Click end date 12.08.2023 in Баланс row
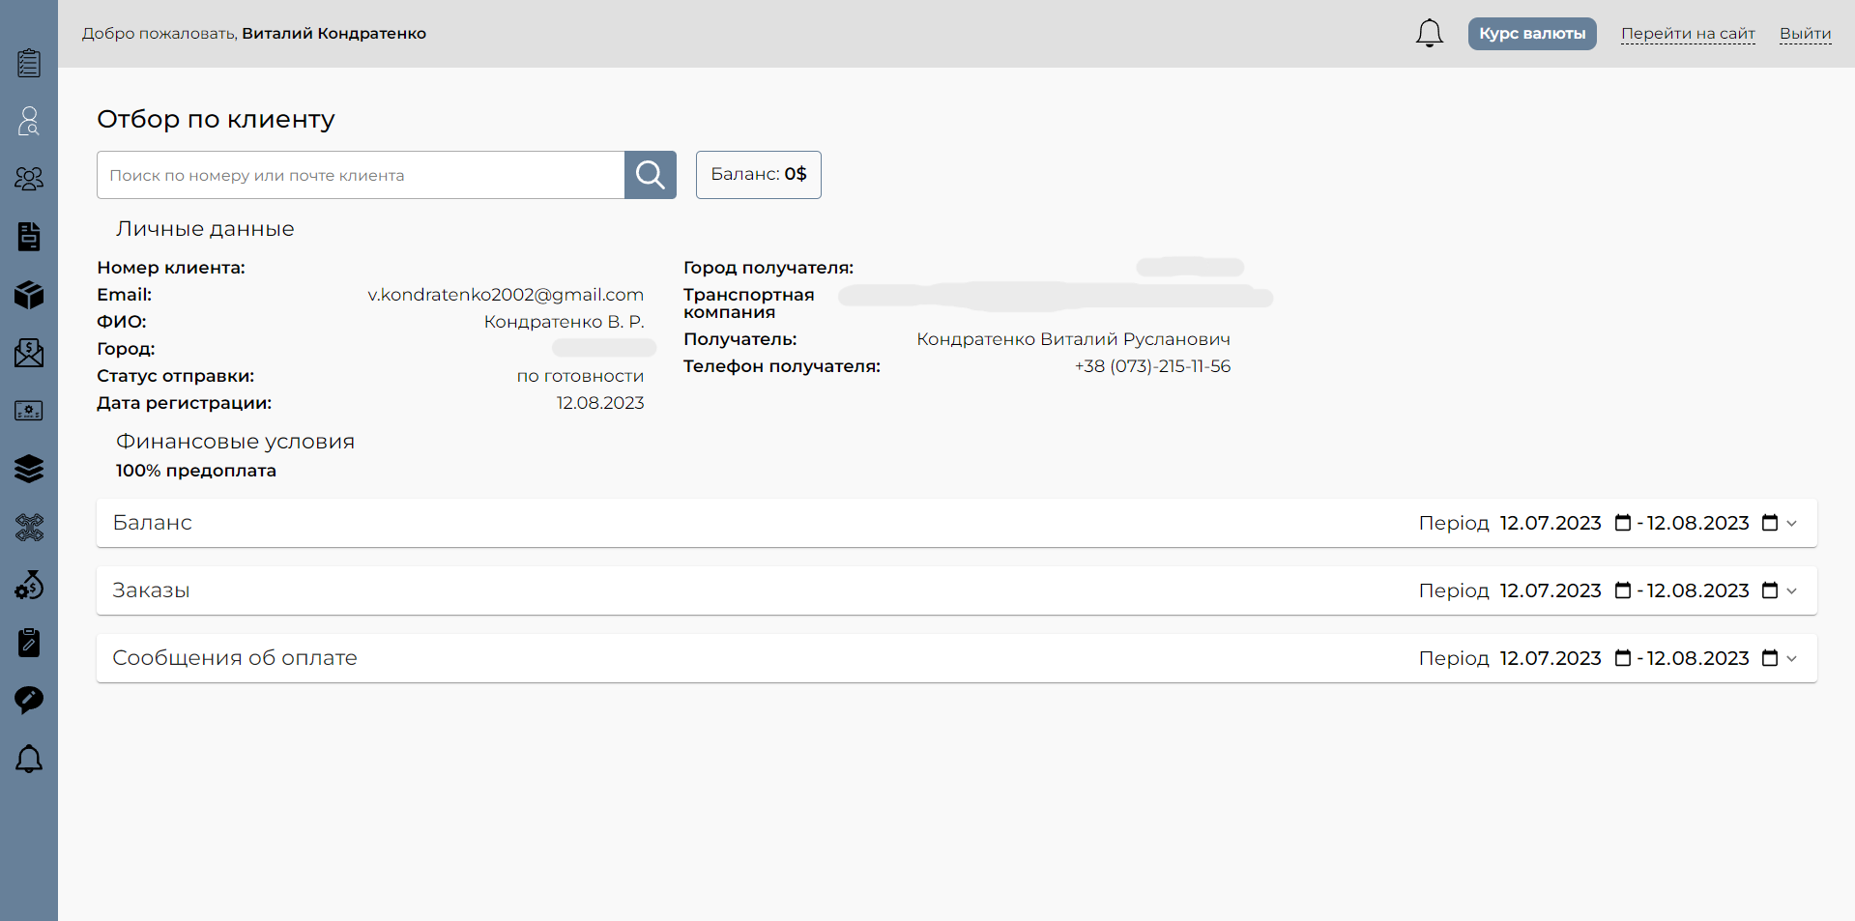This screenshot has width=1855, height=921. click(x=1698, y=523)
